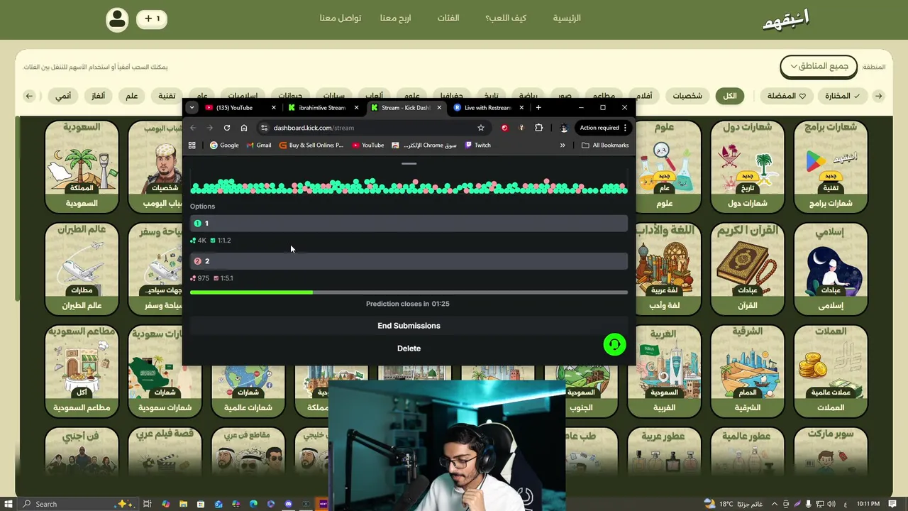908x511 pixels.
Task: Open تواصل معنا in the site menu
Action: coord(340,18)
